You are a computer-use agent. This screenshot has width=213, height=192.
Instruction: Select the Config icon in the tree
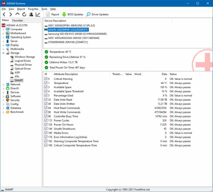click(x=8, y=104)
